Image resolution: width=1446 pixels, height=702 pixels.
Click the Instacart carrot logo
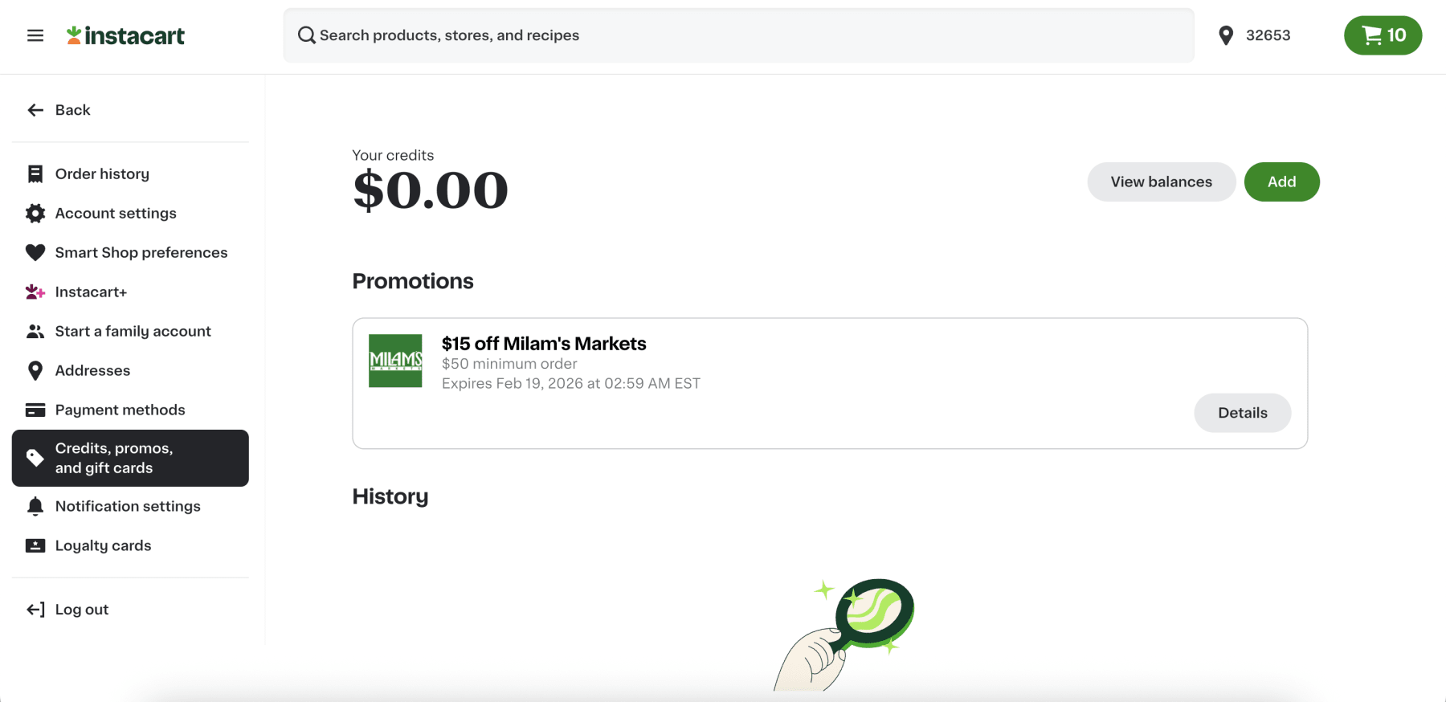(x=75, y=35)
